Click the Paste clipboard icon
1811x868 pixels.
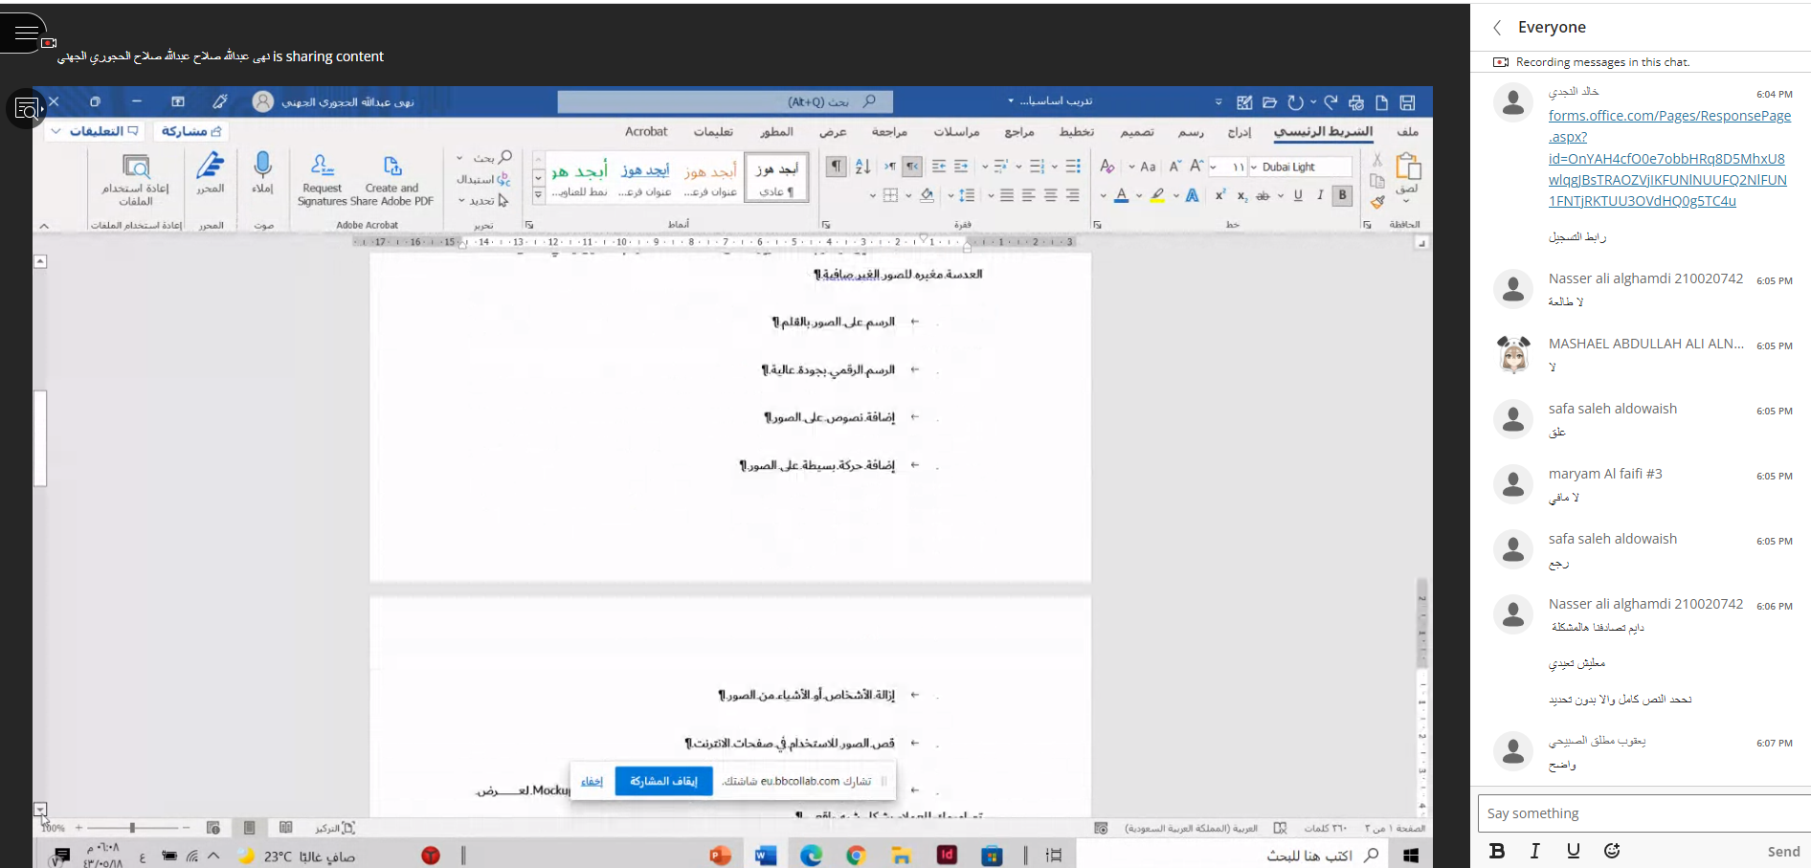point(1408,167)
